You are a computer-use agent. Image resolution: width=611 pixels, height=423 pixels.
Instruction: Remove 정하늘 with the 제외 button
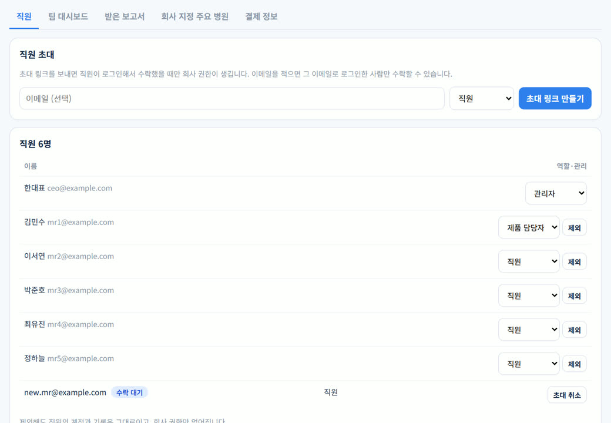click(575, 364)
